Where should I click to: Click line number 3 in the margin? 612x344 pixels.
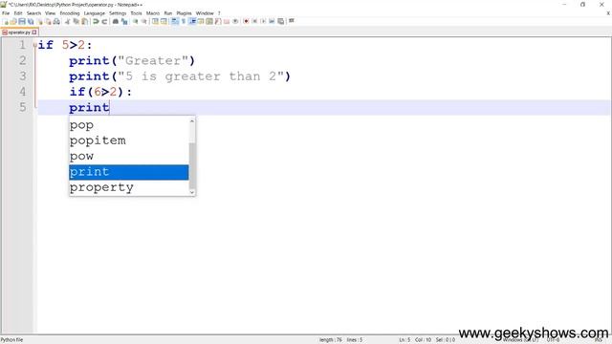pos(23,76)
